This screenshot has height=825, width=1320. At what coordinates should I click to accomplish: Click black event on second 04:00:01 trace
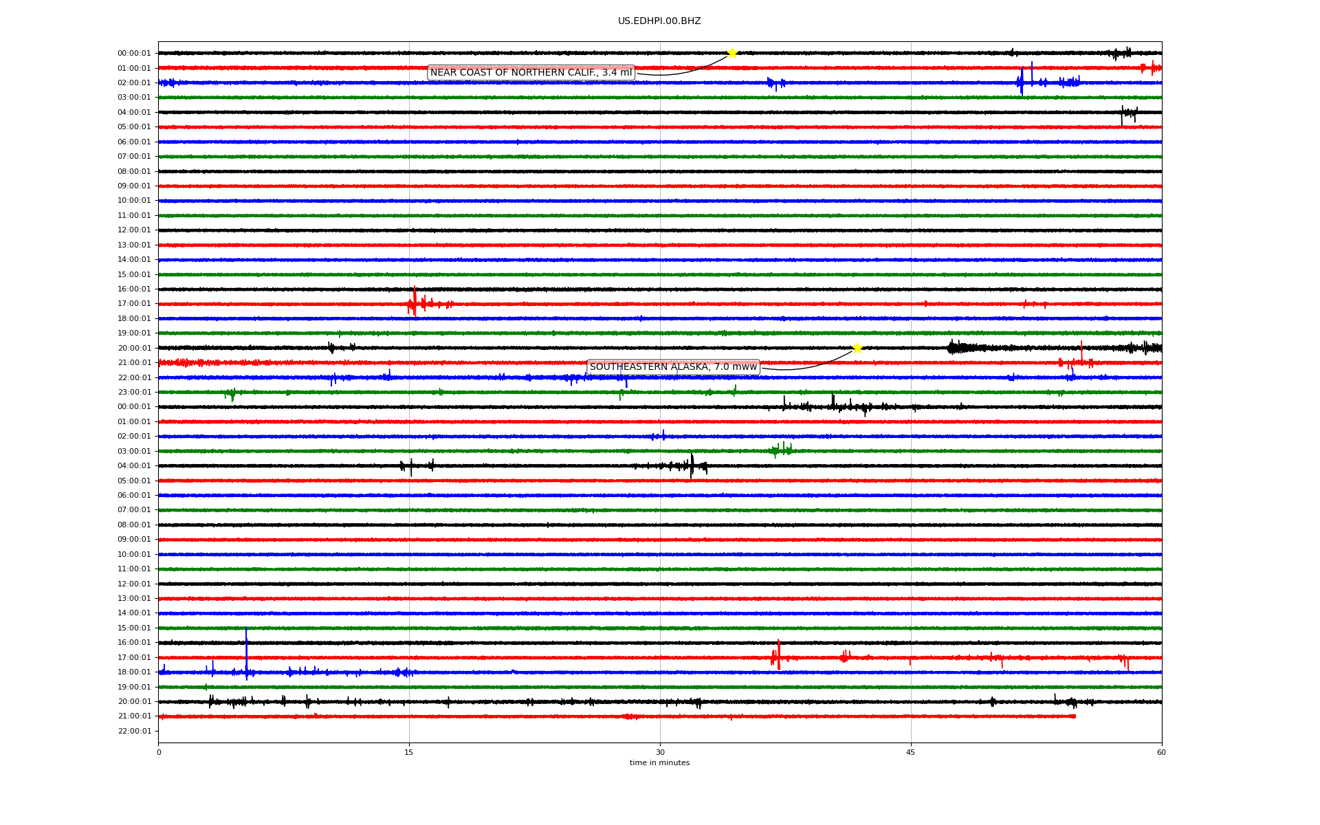(x=692, y=465)
